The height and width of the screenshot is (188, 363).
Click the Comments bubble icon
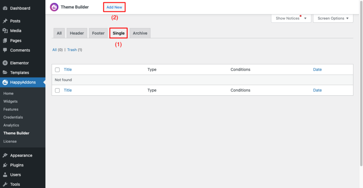pyautogui.click(x=5, y=50)
